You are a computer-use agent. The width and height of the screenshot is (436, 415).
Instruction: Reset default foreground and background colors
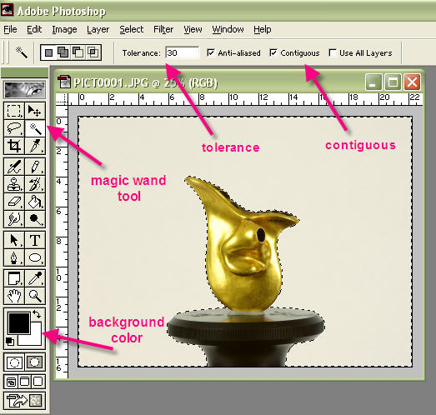tap(9, 341)
